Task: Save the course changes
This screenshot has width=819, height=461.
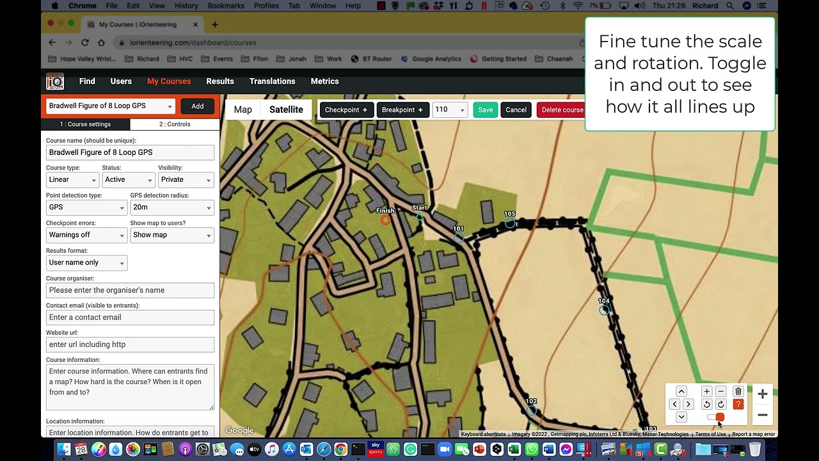Action: click(486, 109)
